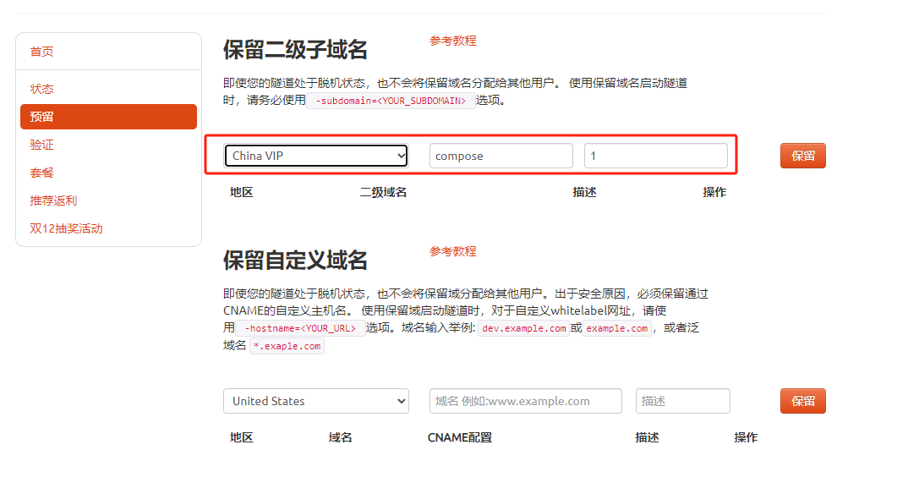Click the CNAME配置 column header

[x=460, y=438]
